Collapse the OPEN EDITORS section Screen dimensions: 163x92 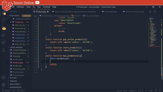pyautogui.click(x=15, y=16)
